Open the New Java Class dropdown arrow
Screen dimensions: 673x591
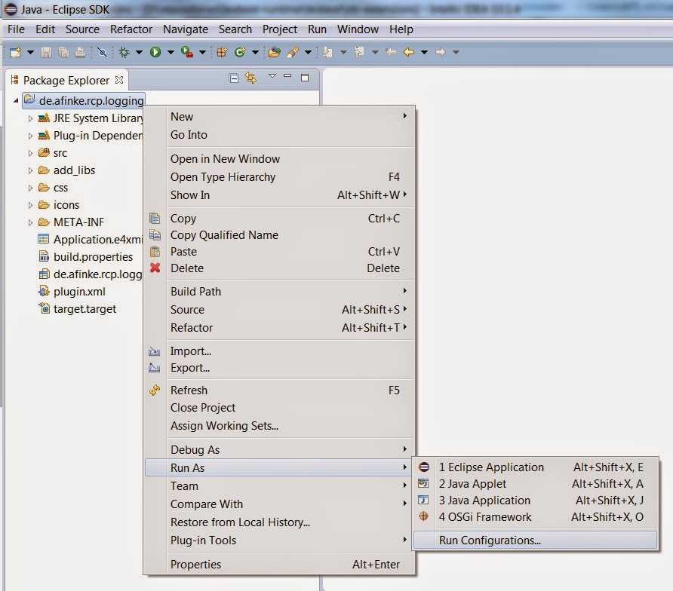[255, 52]
